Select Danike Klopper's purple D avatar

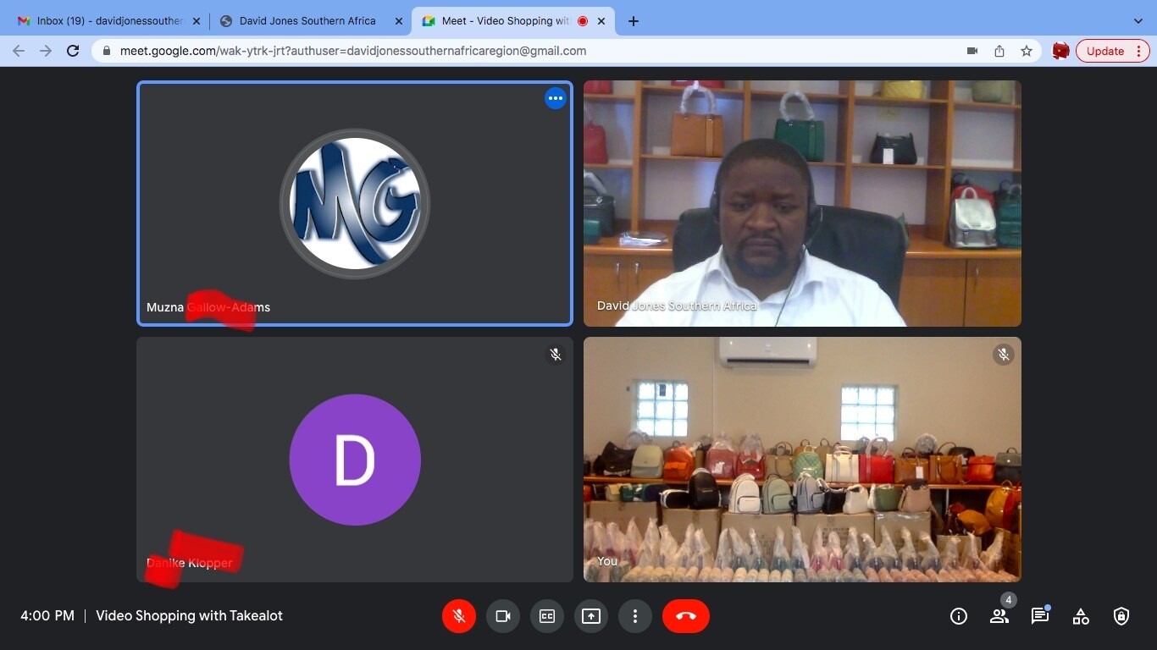355,460
